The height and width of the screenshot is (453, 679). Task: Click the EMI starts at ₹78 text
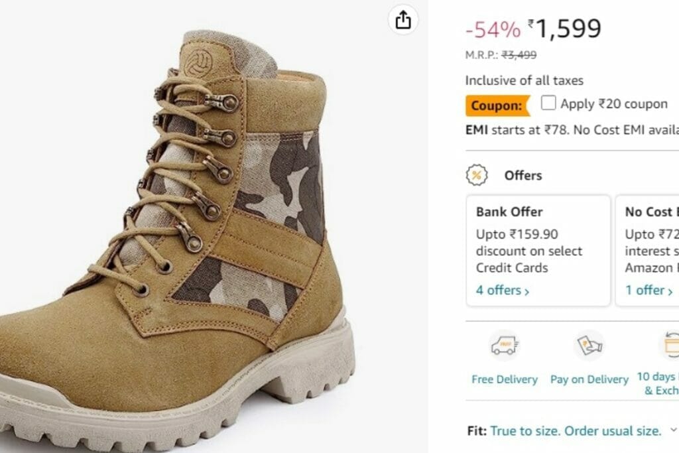[517, 129]
